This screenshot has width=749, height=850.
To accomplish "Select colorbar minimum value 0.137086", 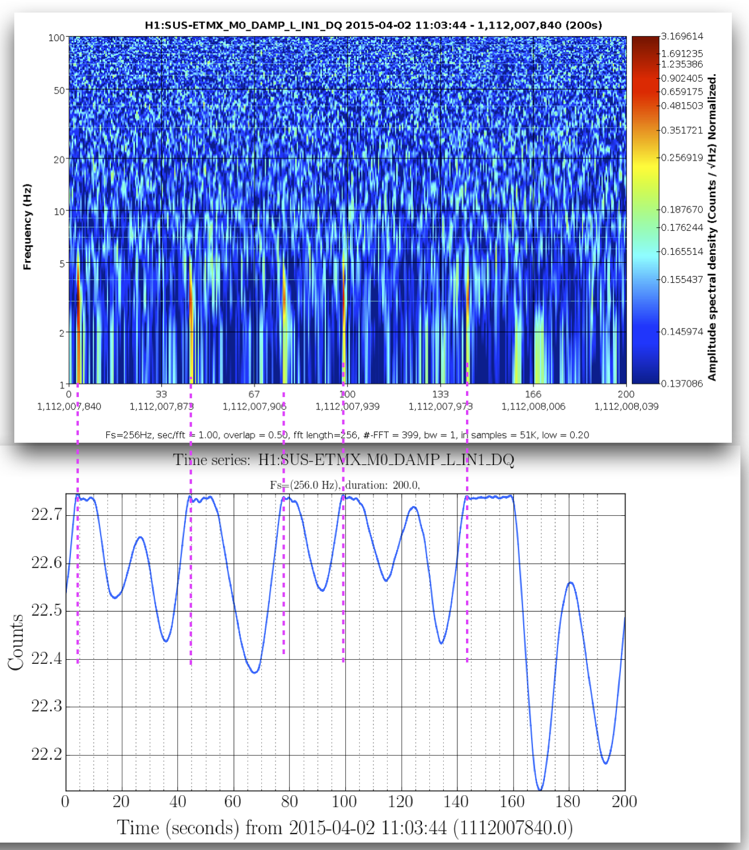I will 682,384.
